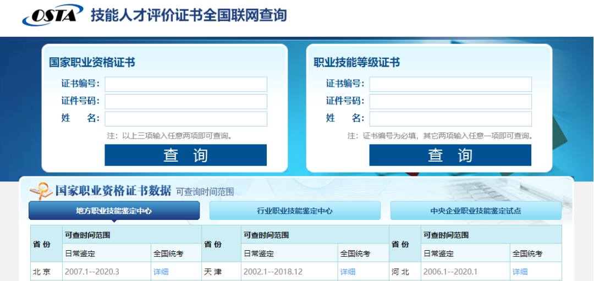Select the 地方职业技能鉴定中心 tab
Viewport: 594px width, 281px height.
coord(114,211)
